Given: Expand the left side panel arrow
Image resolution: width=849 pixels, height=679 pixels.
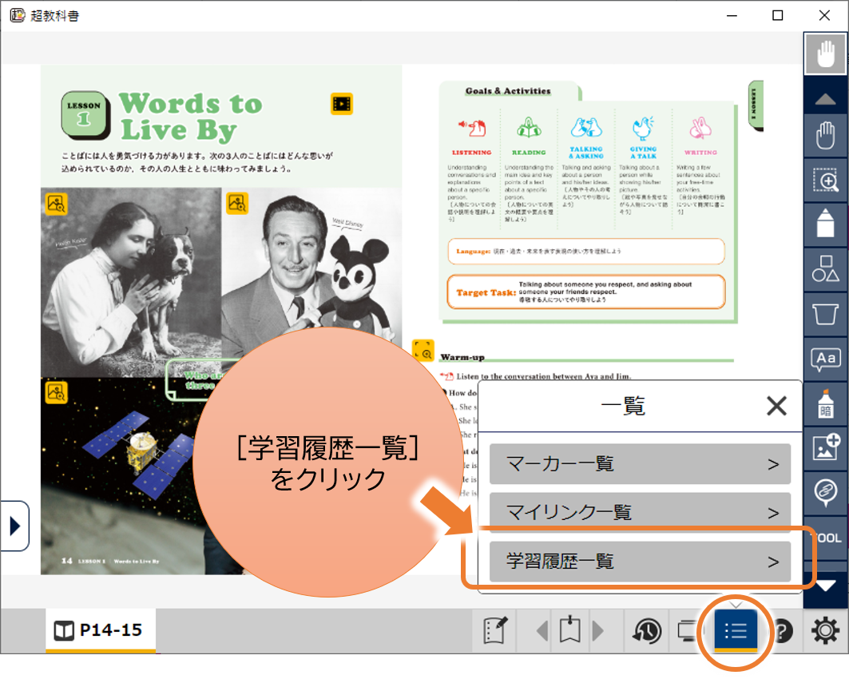Looking at the screenshot, I should [14, 526].
